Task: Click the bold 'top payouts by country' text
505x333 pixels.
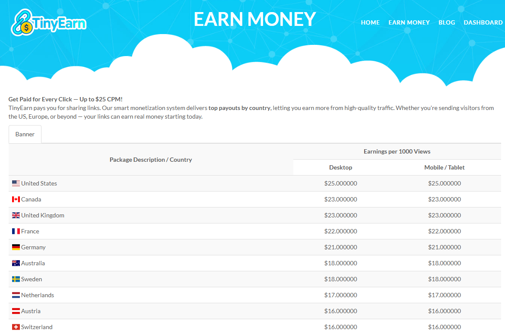Action: click(239, 108)
